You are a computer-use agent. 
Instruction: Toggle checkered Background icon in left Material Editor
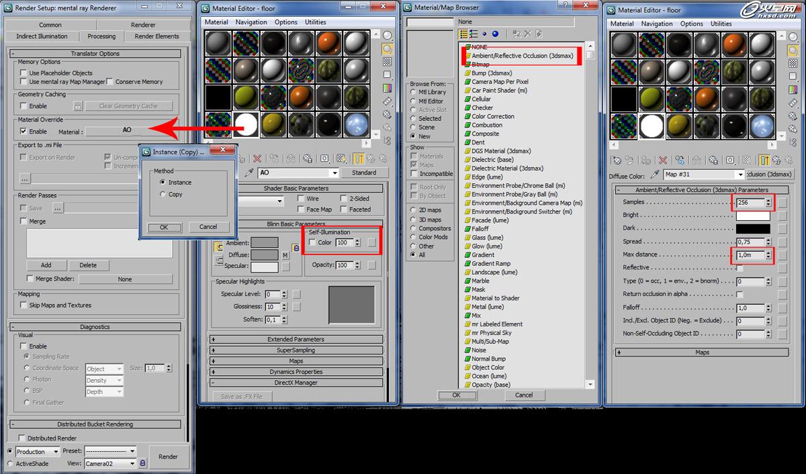click(388, 61)
